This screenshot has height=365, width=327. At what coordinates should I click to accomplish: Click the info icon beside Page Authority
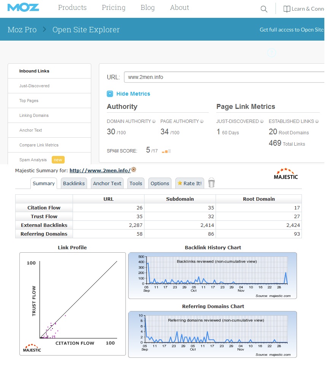point(202,121)
